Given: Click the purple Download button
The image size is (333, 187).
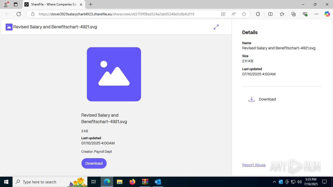Looking at the screenshot, I should tap(94, 163).
